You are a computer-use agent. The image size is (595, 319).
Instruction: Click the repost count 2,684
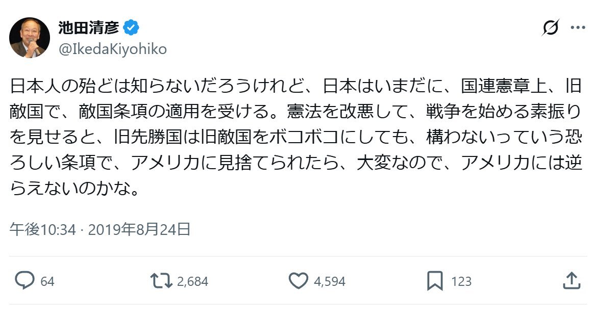(192, 281)
